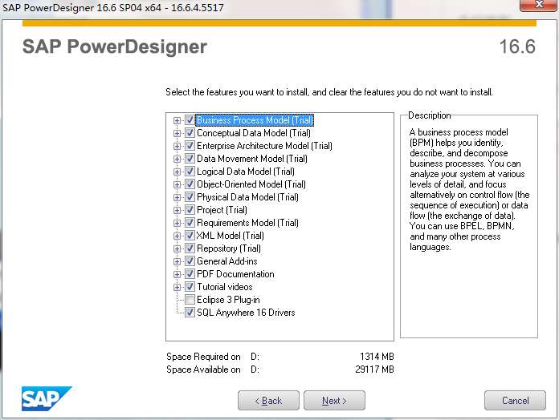The width and height of the screenshot is (559, 420).
Task: Select Physical Data Model (Trial) label
Action: click(x=247, y=197)
